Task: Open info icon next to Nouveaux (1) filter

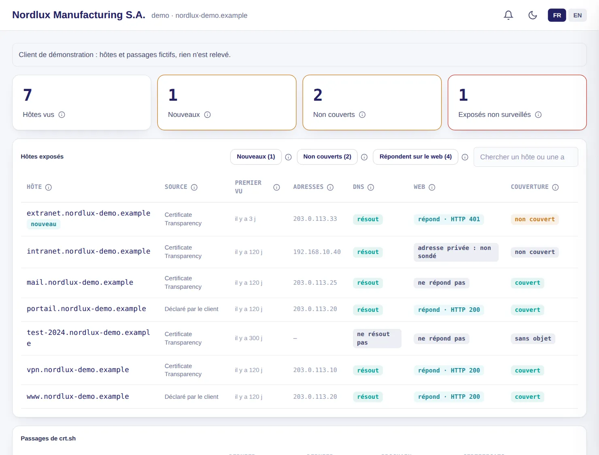Action: tap(288, 157)
